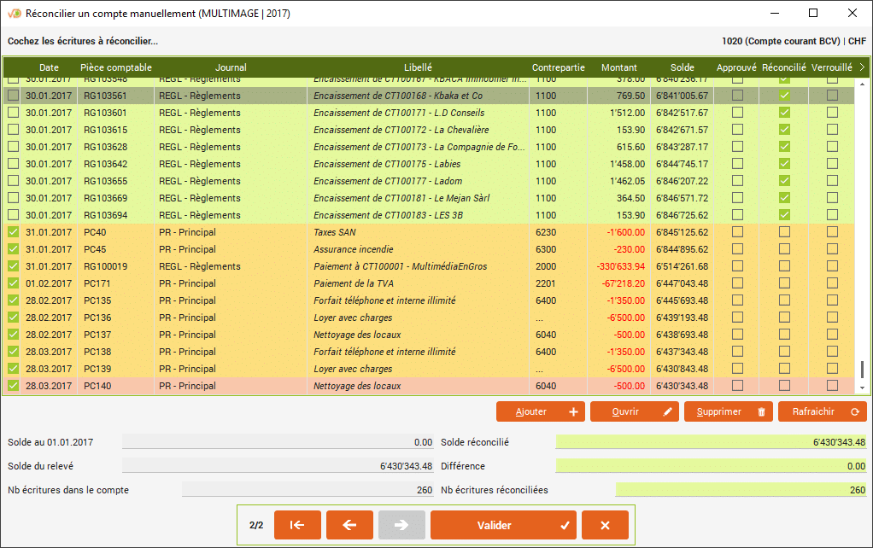Click the checkmark icon on Valider button

(564, 525)
